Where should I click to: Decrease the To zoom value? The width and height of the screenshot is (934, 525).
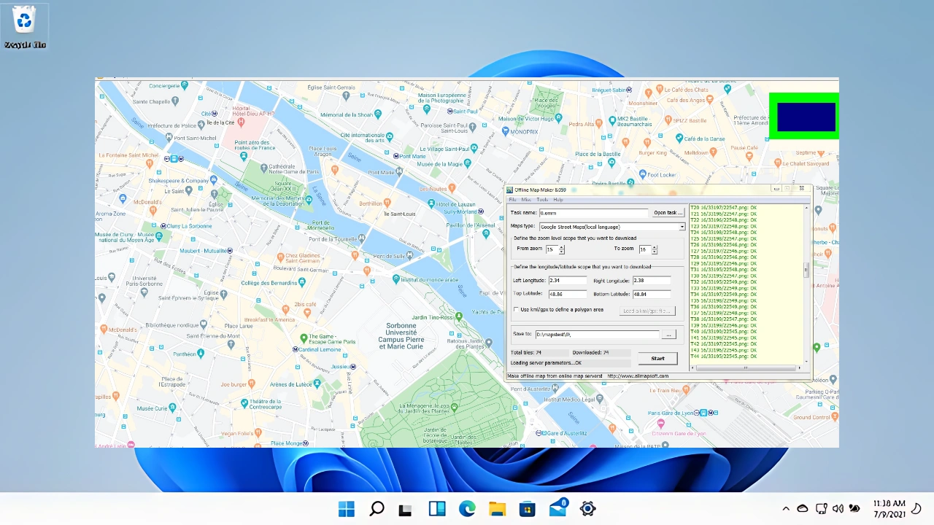pyautogui.click(x=655, y=252)
